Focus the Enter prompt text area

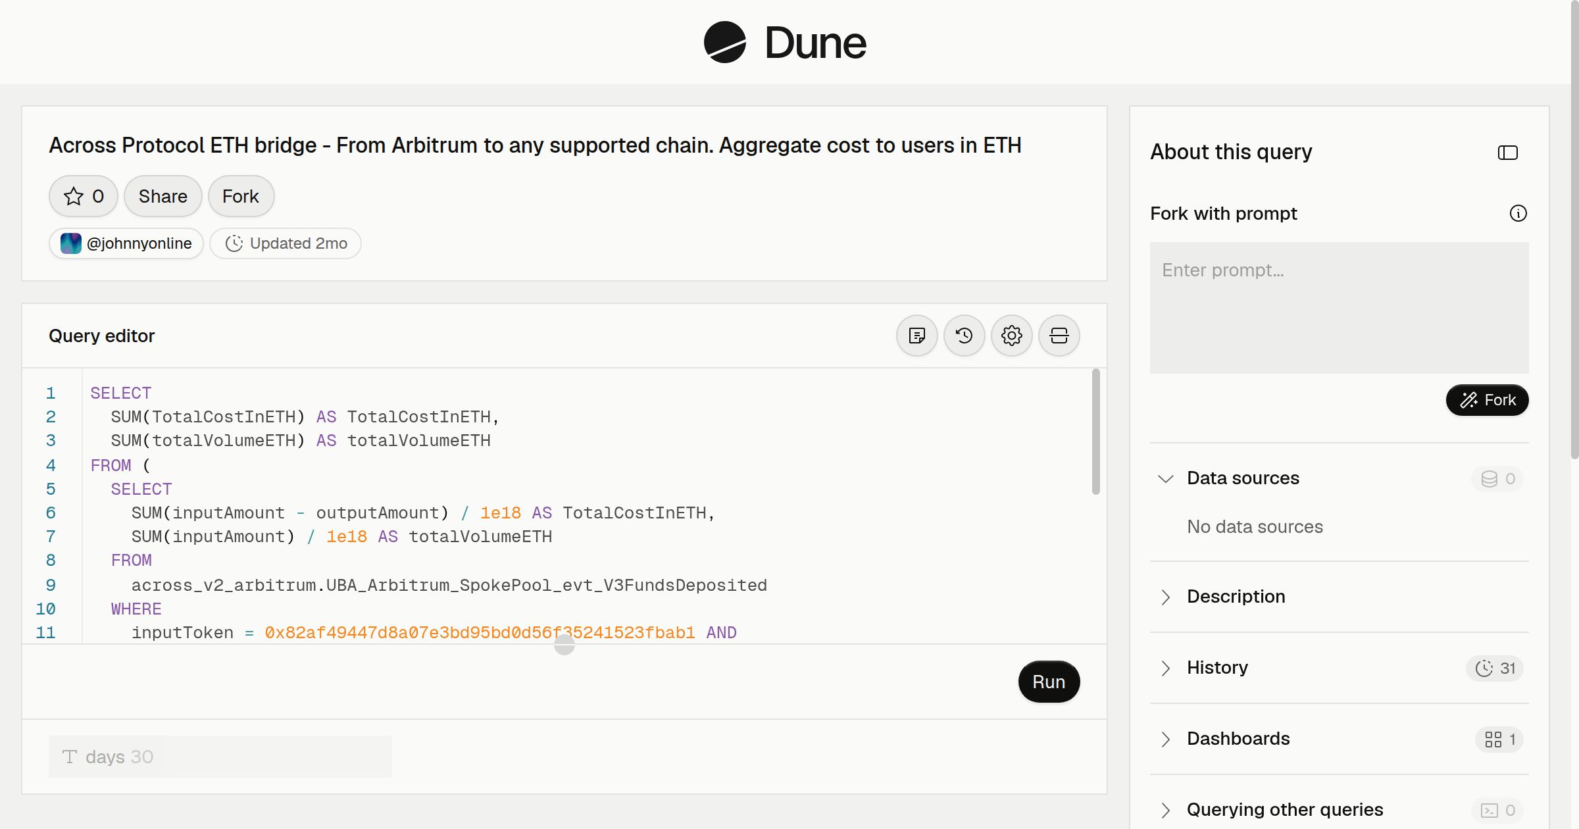tap(1339, 307)
